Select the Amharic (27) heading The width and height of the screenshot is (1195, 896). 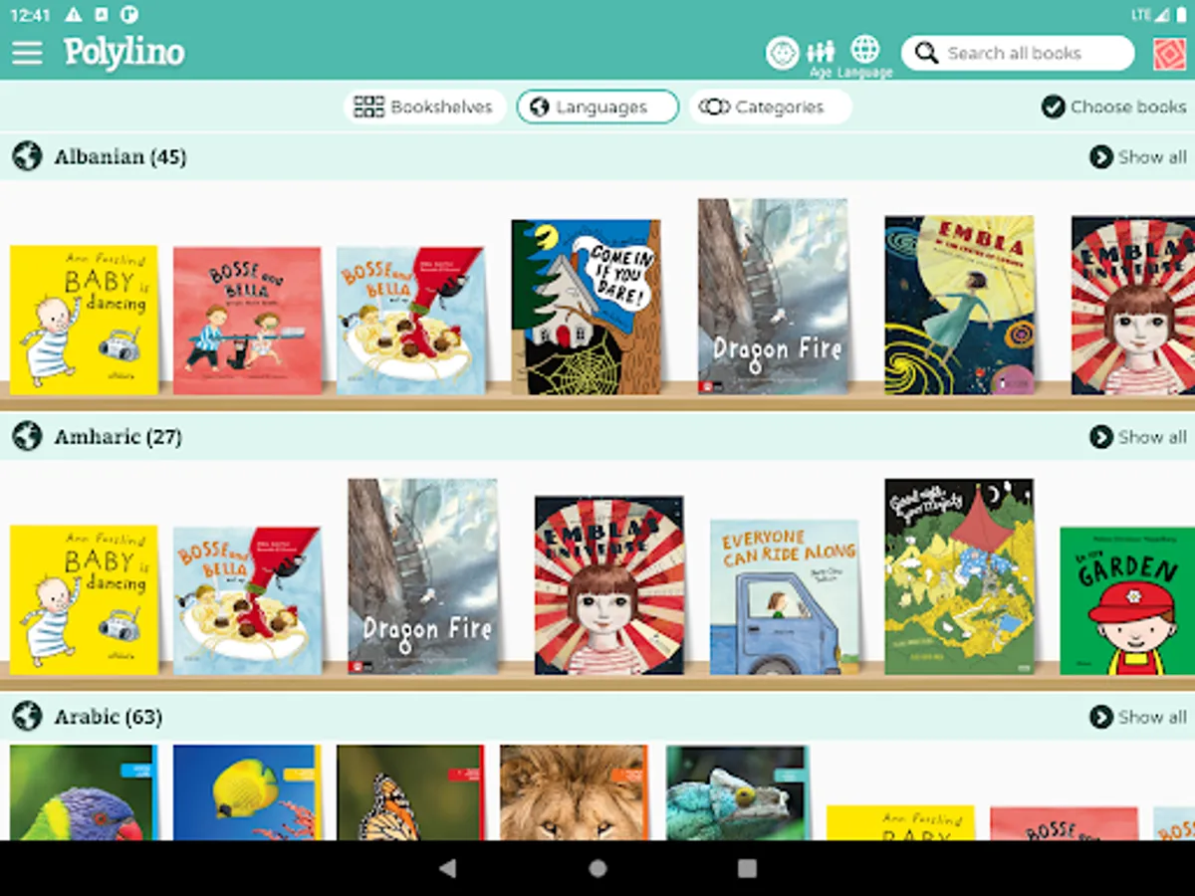coord(118,436)
